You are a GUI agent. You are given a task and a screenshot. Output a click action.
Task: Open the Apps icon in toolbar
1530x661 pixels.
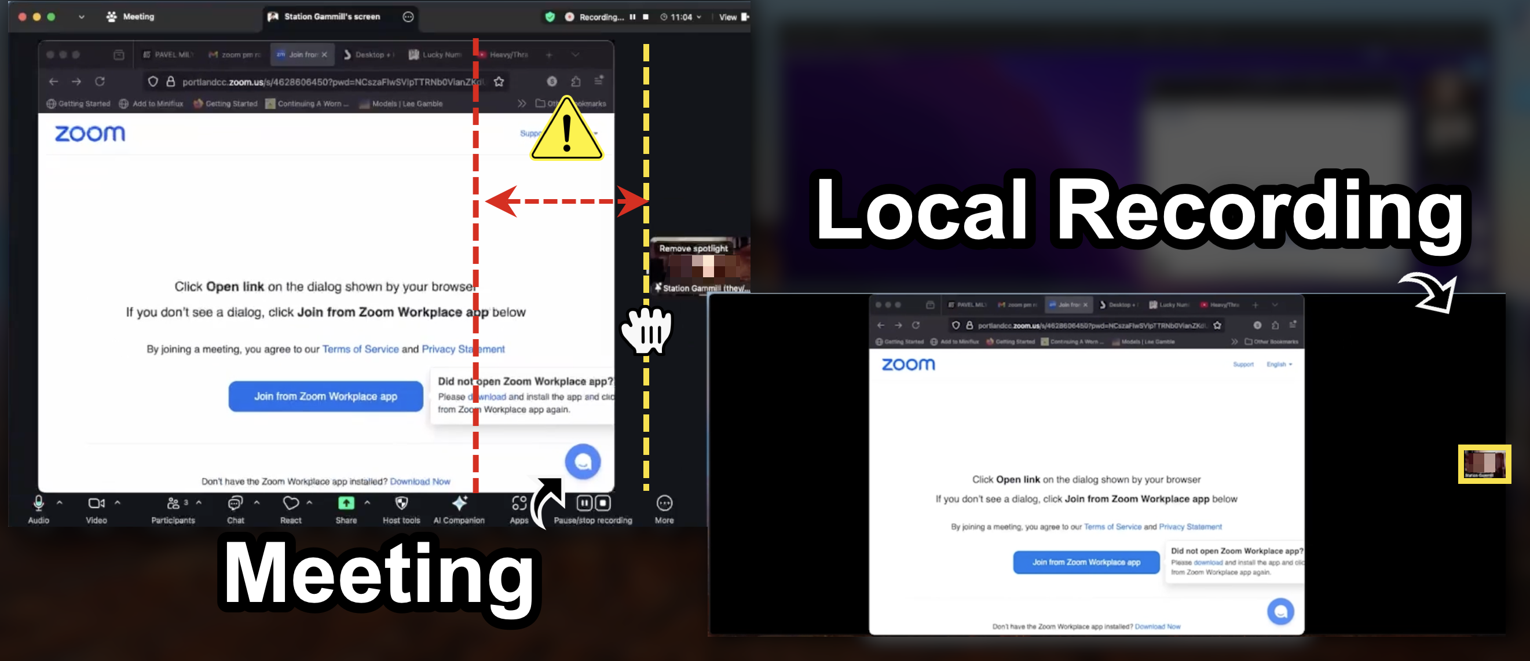[x=518, y=504]
